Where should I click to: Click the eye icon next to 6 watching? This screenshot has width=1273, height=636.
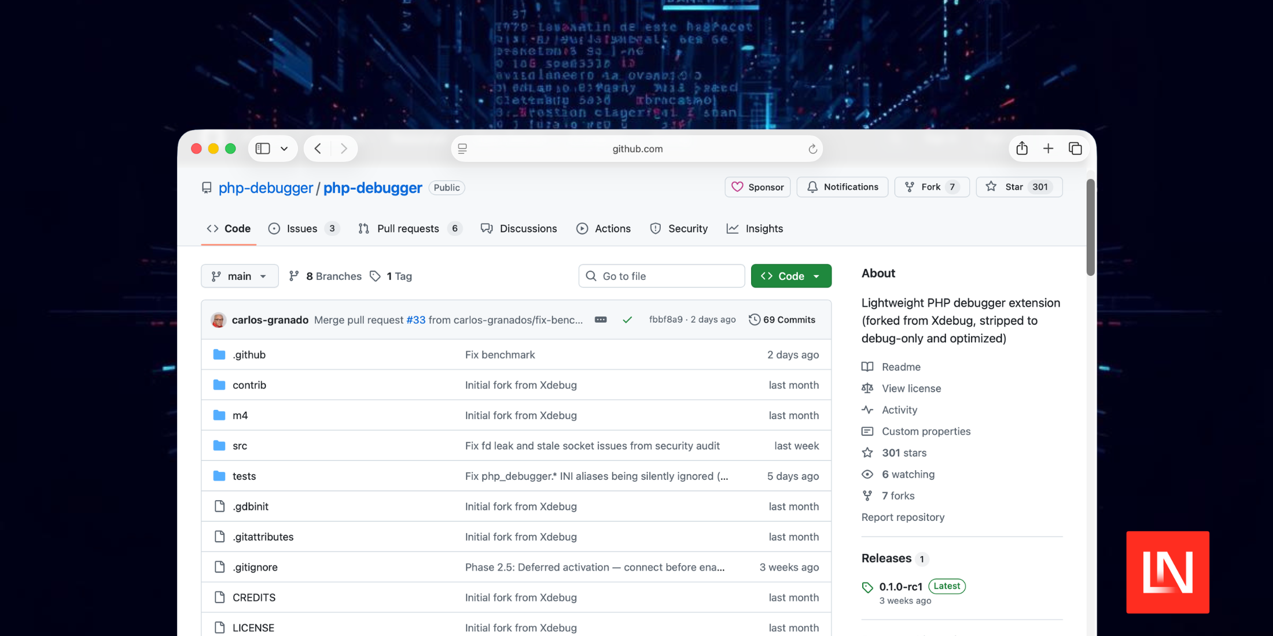click(x=867, y=474)
